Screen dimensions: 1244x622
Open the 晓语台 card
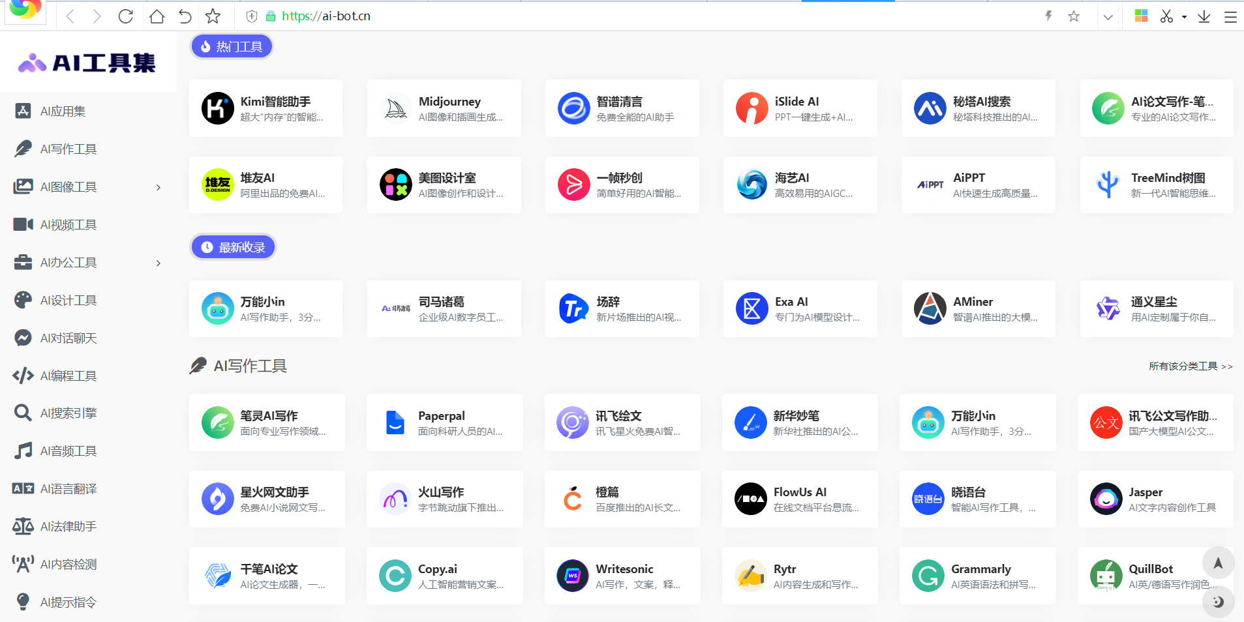point(977,499)
